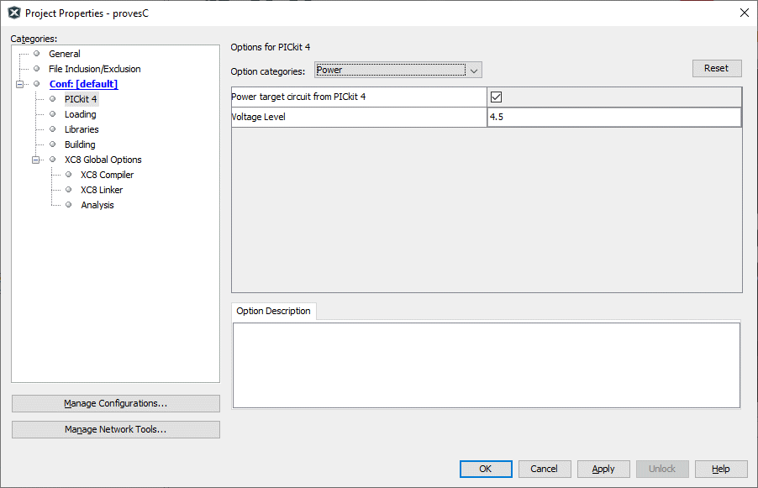Screen dimensions: 758x488
Task: Confirm changes with the OK button
Action: point(485,469)
